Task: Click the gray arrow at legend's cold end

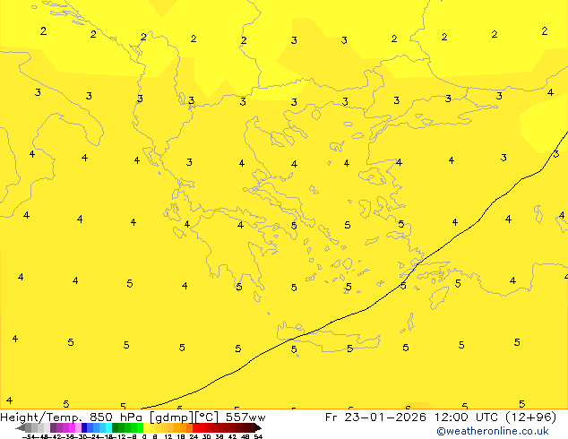Action: point(21,427)
